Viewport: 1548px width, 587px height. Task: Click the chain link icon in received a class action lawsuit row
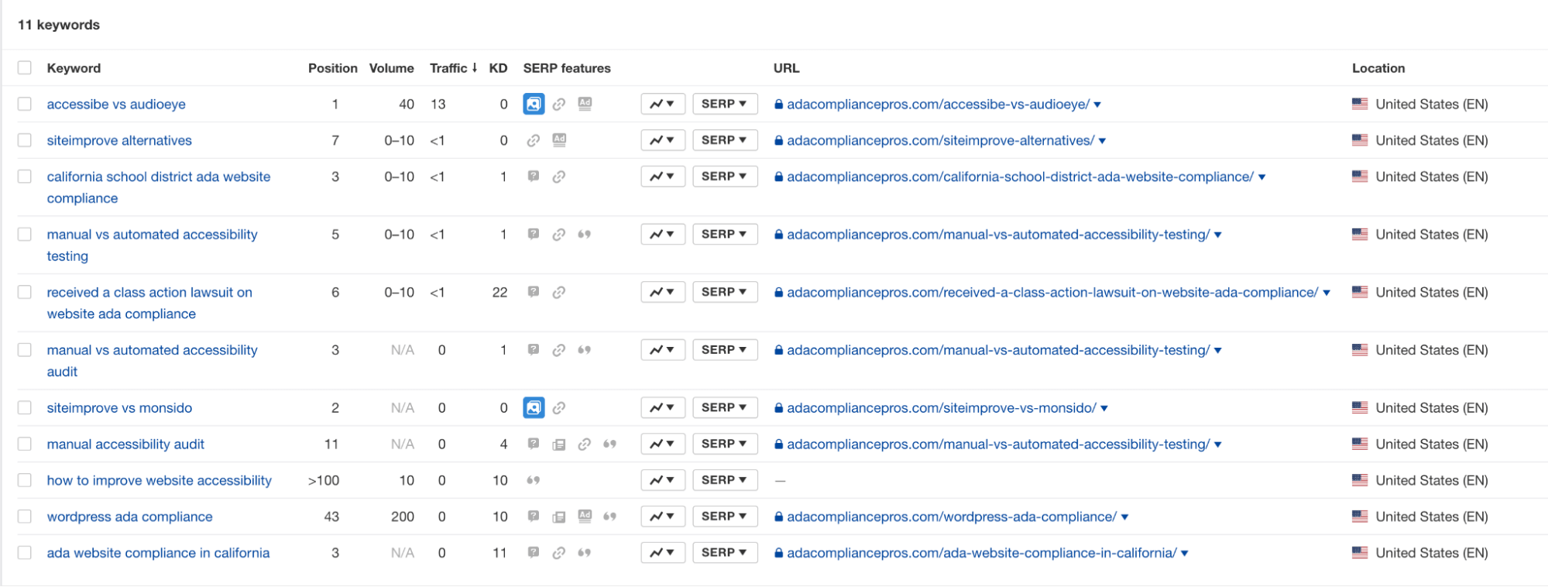pyautogui.click(x=559, y=292)
